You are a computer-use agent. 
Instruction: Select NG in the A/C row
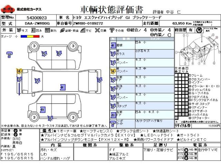tap(191, 150)
